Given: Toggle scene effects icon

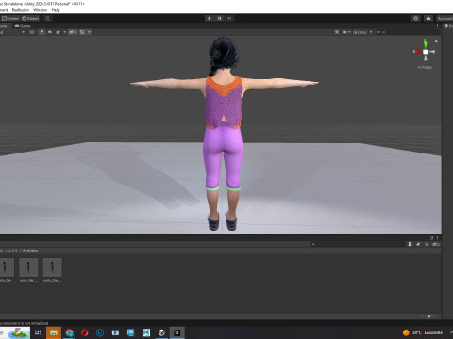Looking at the screenshot, I should 58,32.
